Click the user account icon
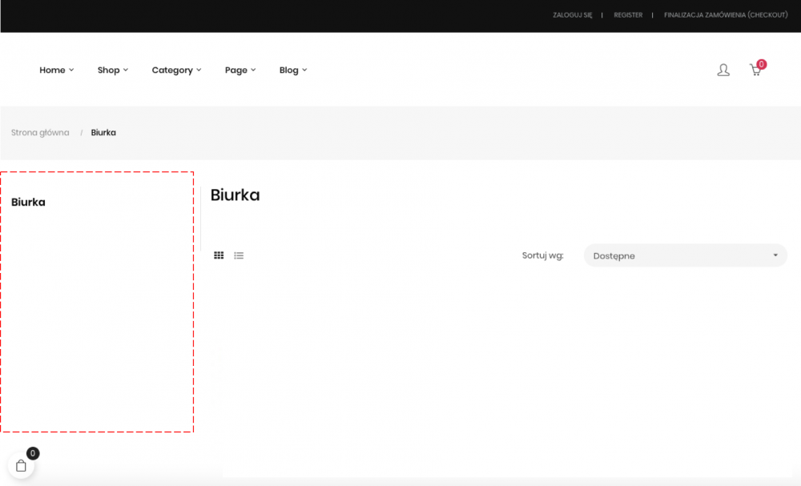 pos(723,70)
